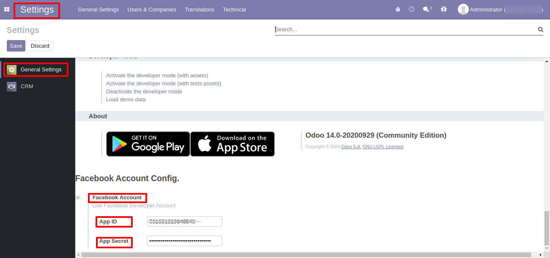
Task: Open the activities clock icon
Action: 411,9
